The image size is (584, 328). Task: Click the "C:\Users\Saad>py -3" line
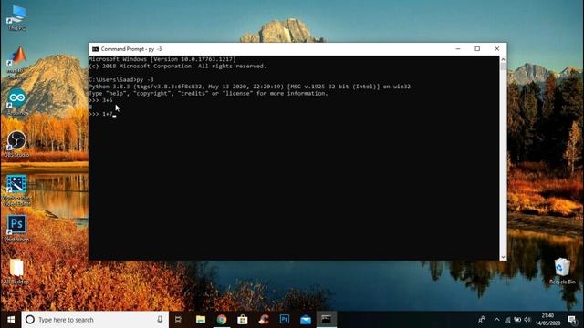[121, 79]
